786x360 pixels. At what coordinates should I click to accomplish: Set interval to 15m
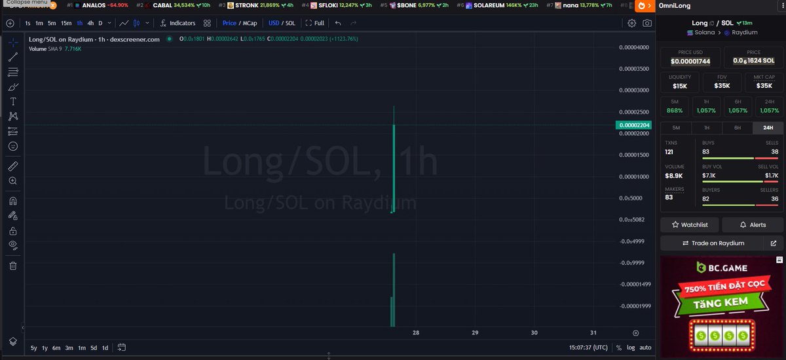click(66, 23)
